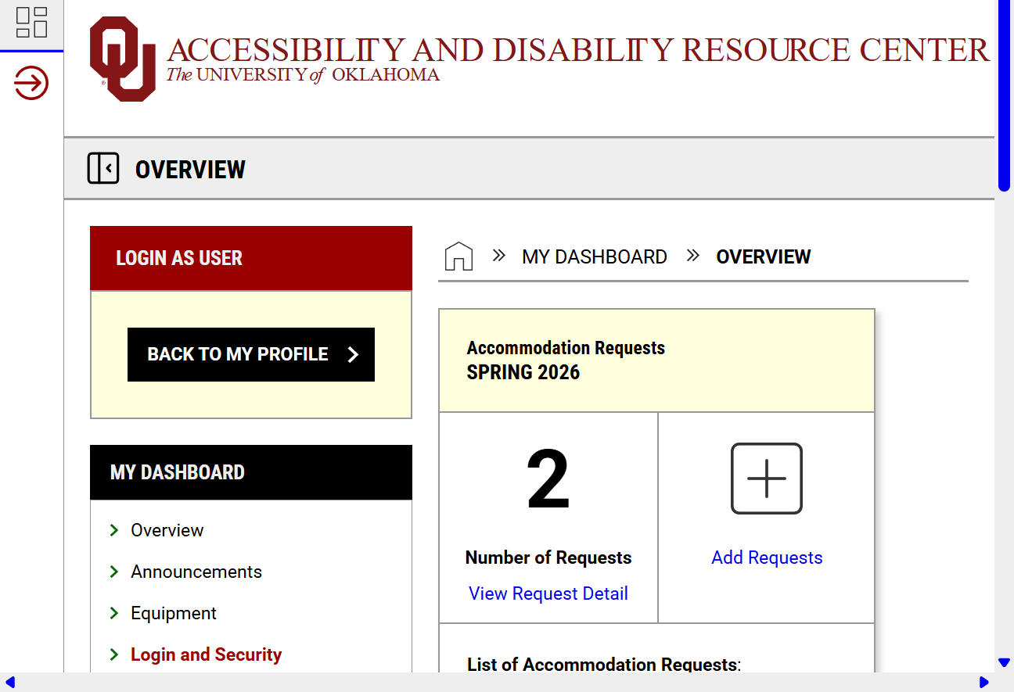
Task: Click the vertical scrollbar thumb
Action: tap(1004, 95)
